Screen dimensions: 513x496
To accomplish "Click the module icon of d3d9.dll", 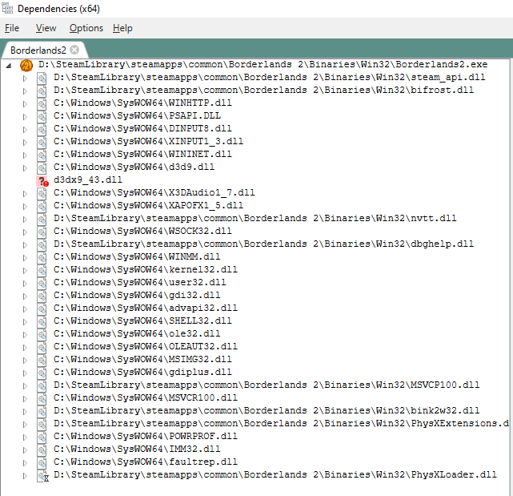I will click(x=42, y=168).
